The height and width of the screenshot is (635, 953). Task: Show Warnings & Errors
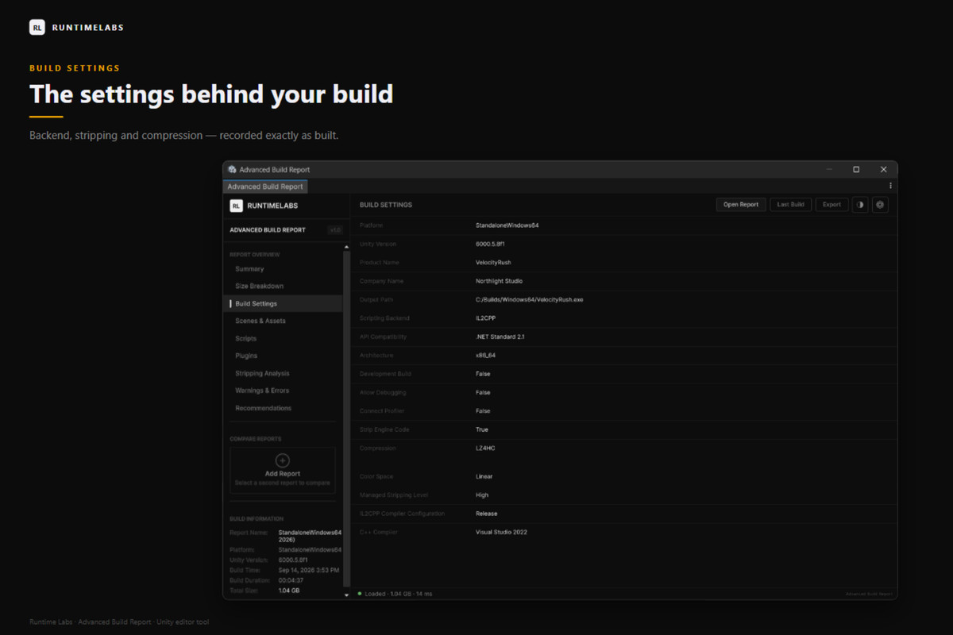[262, 391]
